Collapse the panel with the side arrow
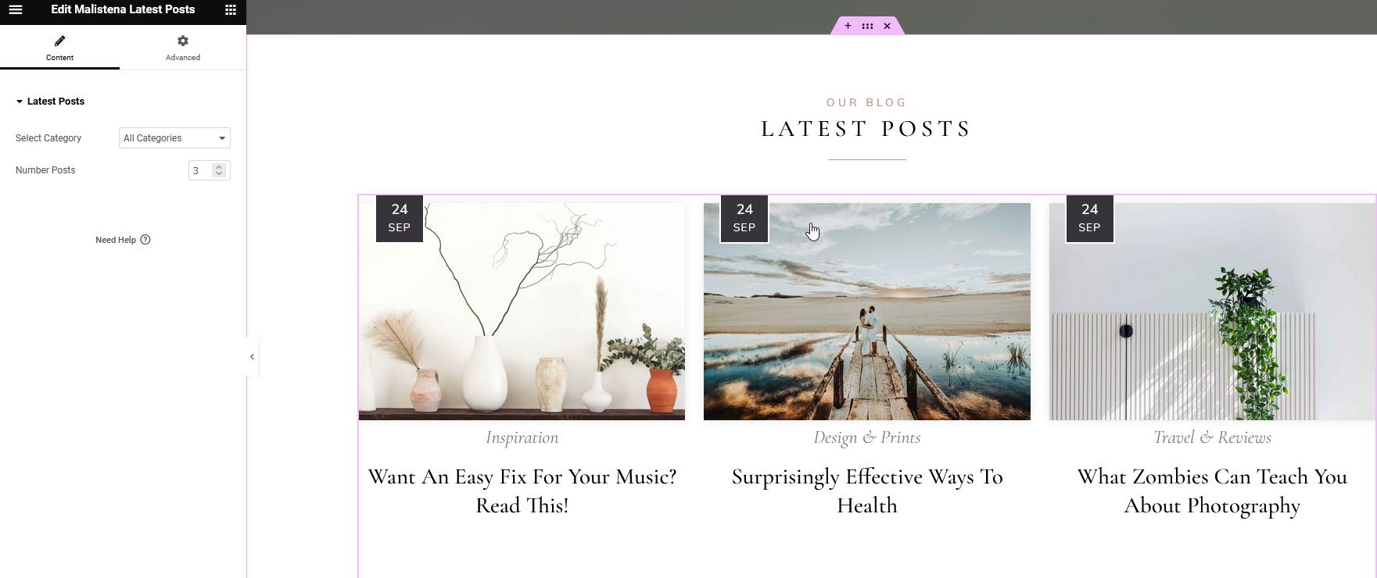Image resolution: width=1377 pixels, height=578 pixels. (252, 357)
